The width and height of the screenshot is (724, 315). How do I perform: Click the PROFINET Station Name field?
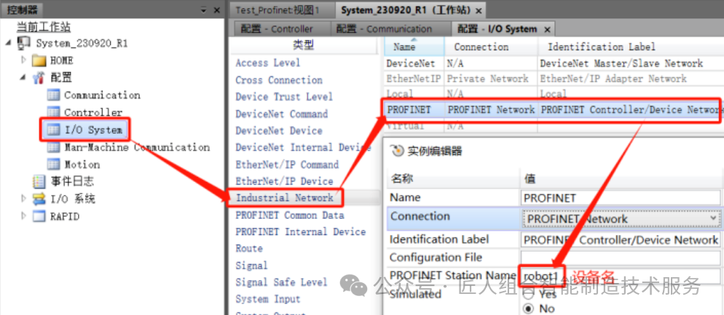619,276
